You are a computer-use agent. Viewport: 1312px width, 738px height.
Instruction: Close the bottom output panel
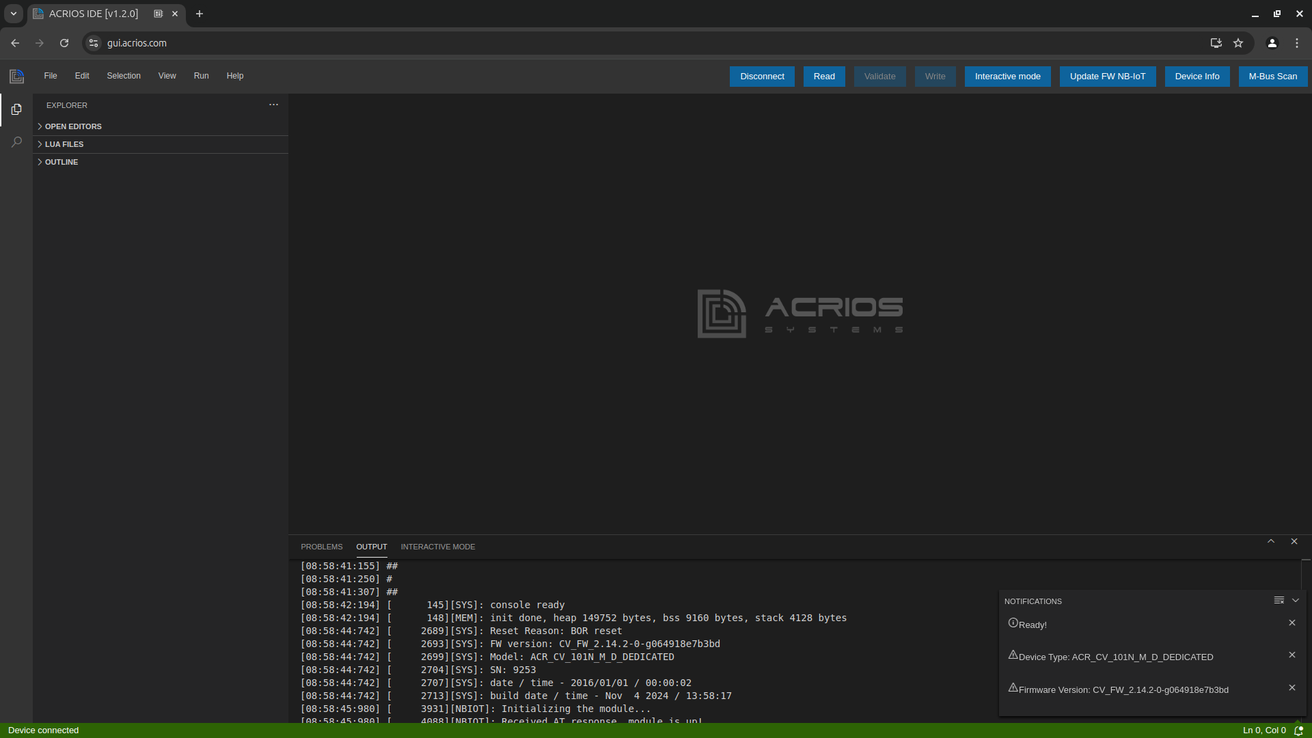[x=1294, y=541]
